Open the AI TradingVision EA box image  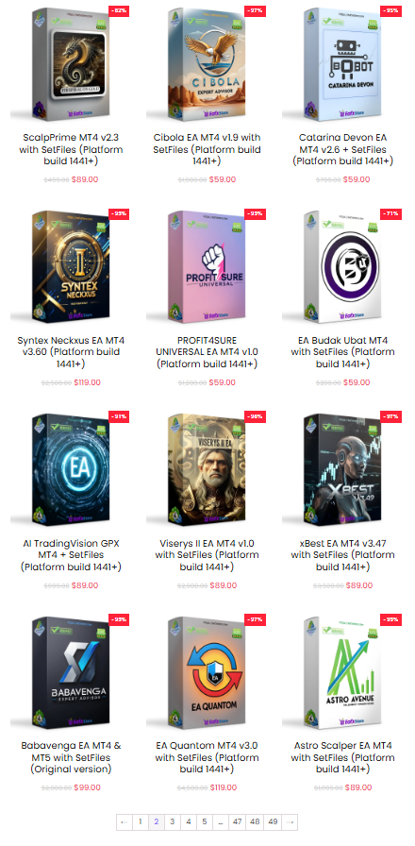tap(71, 469)
